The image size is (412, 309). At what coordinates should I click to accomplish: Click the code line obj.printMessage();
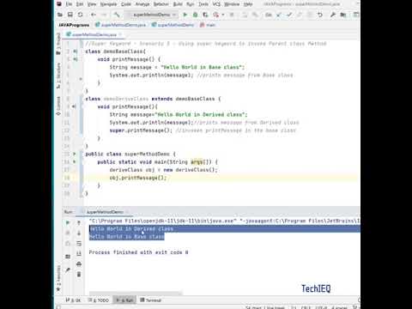coord(138,178)
